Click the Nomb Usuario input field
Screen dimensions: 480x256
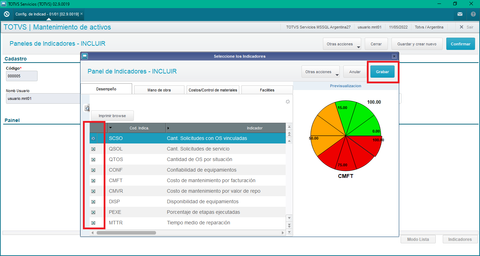[43, 98]
